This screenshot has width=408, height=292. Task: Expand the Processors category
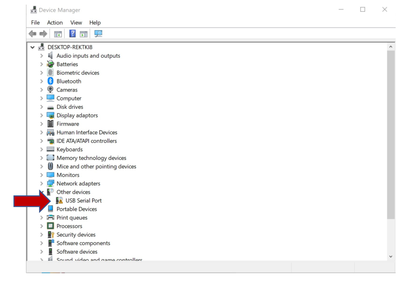click(x=41, y=226)
